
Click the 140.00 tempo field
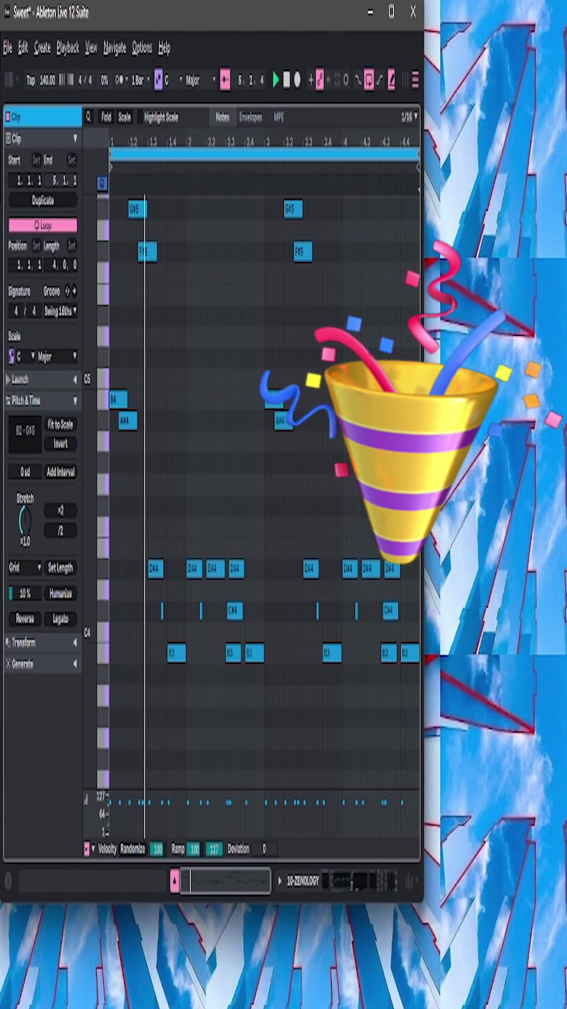coord(47,80)
